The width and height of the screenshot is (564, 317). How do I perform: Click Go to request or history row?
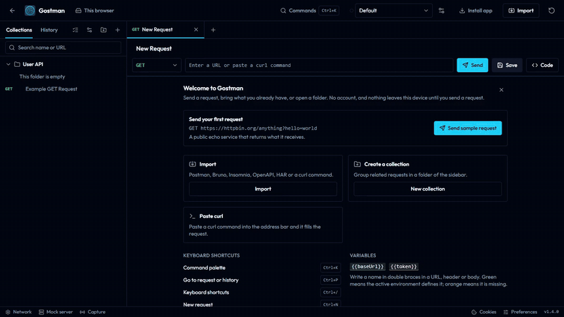point(262,280)
